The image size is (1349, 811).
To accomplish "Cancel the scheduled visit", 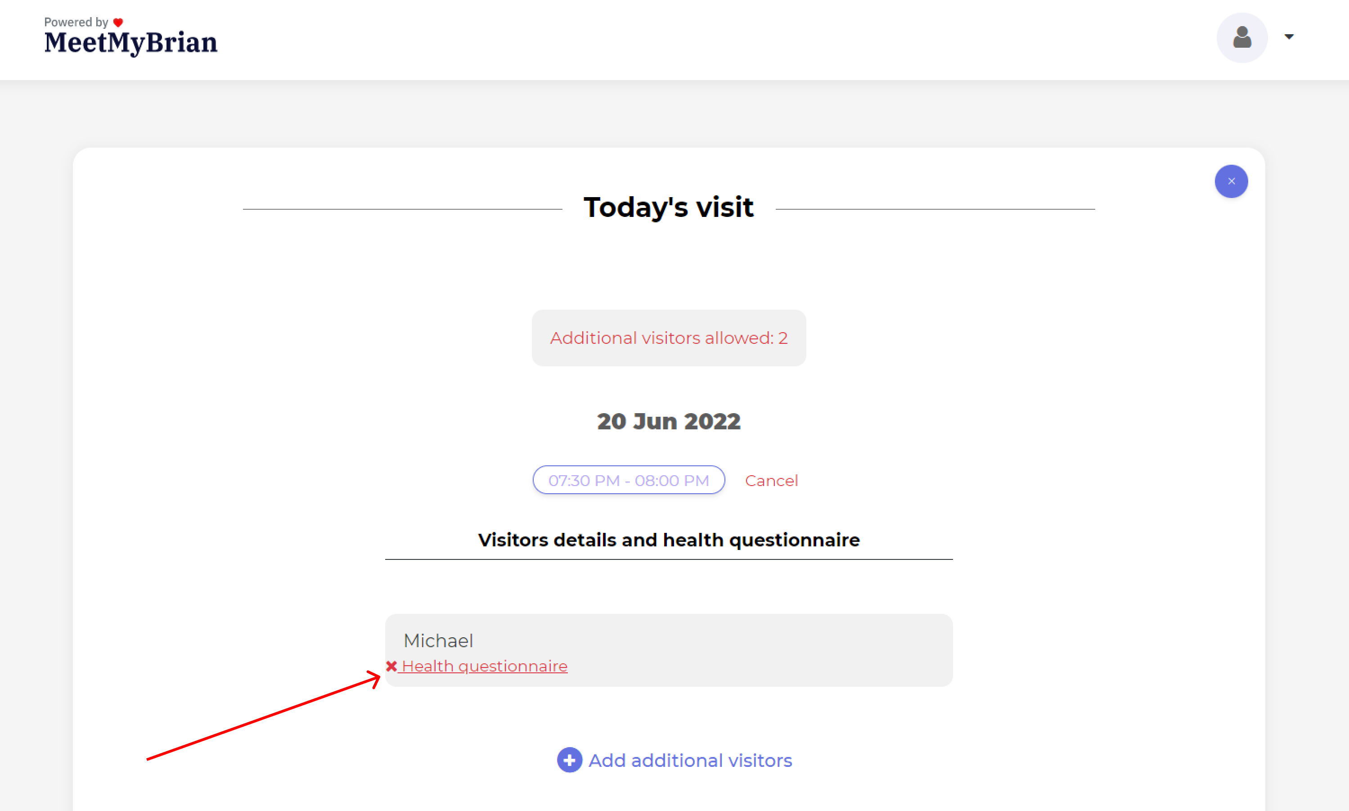I will pos(771,480).
